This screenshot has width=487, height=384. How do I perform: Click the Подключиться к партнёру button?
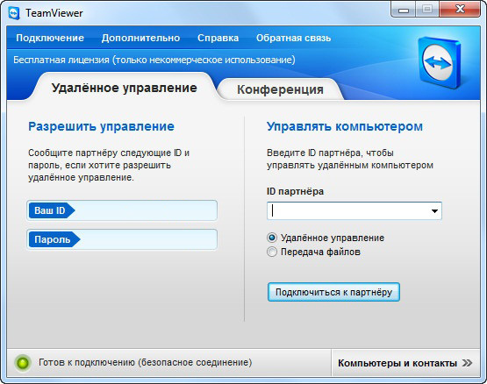pos(333,292)
